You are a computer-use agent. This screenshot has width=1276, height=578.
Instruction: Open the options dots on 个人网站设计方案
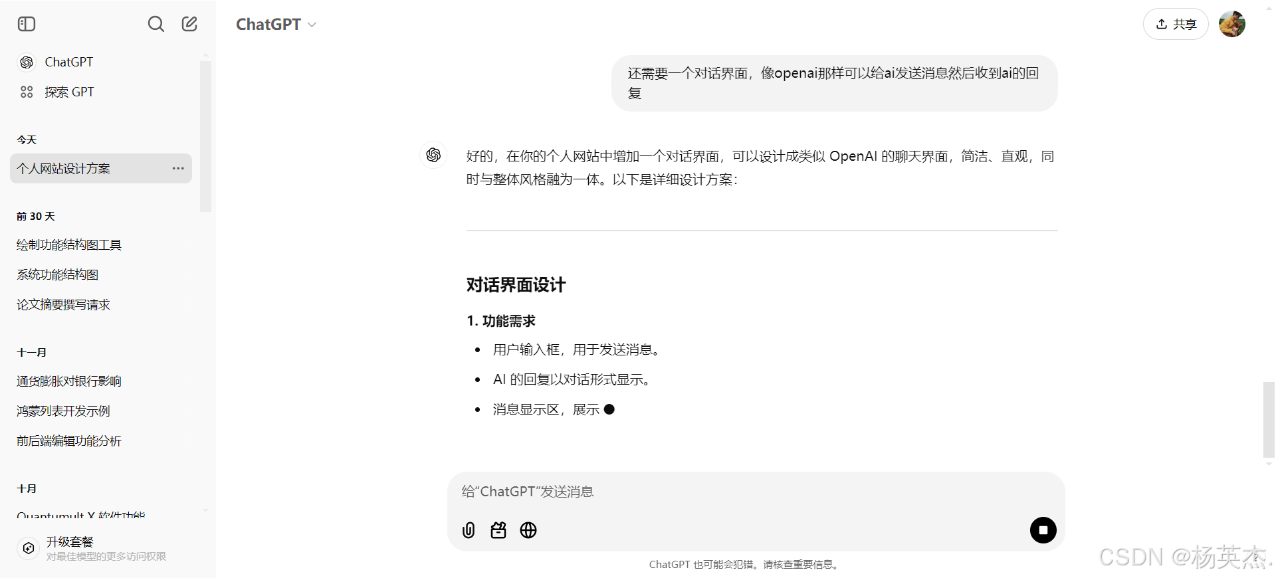178,168
